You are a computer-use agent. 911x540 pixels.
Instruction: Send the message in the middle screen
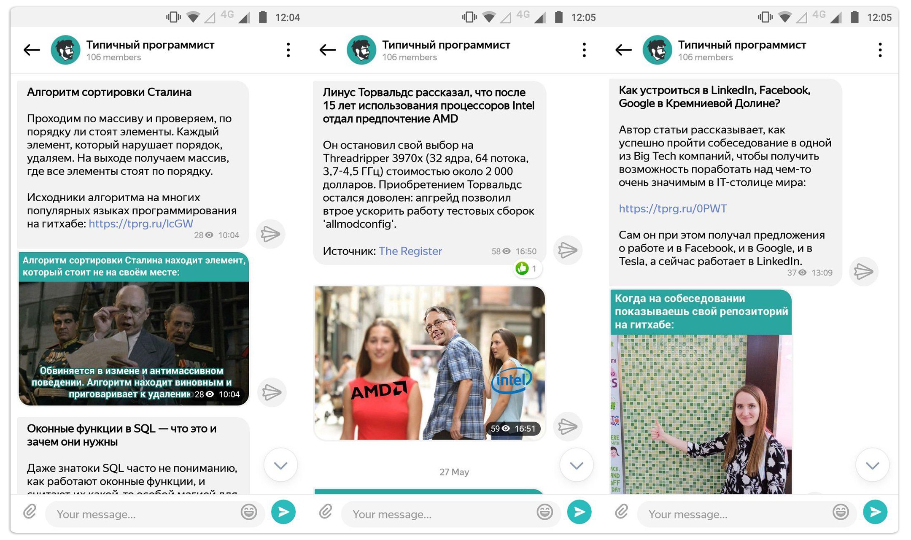(579, 512)
